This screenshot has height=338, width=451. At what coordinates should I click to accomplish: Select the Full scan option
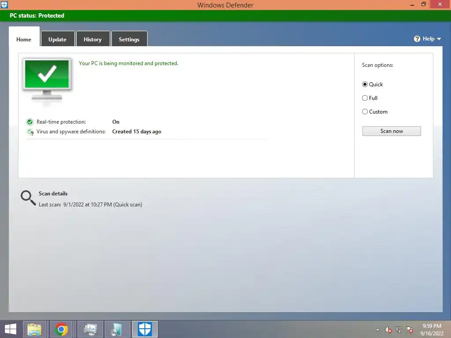[370, 98]
